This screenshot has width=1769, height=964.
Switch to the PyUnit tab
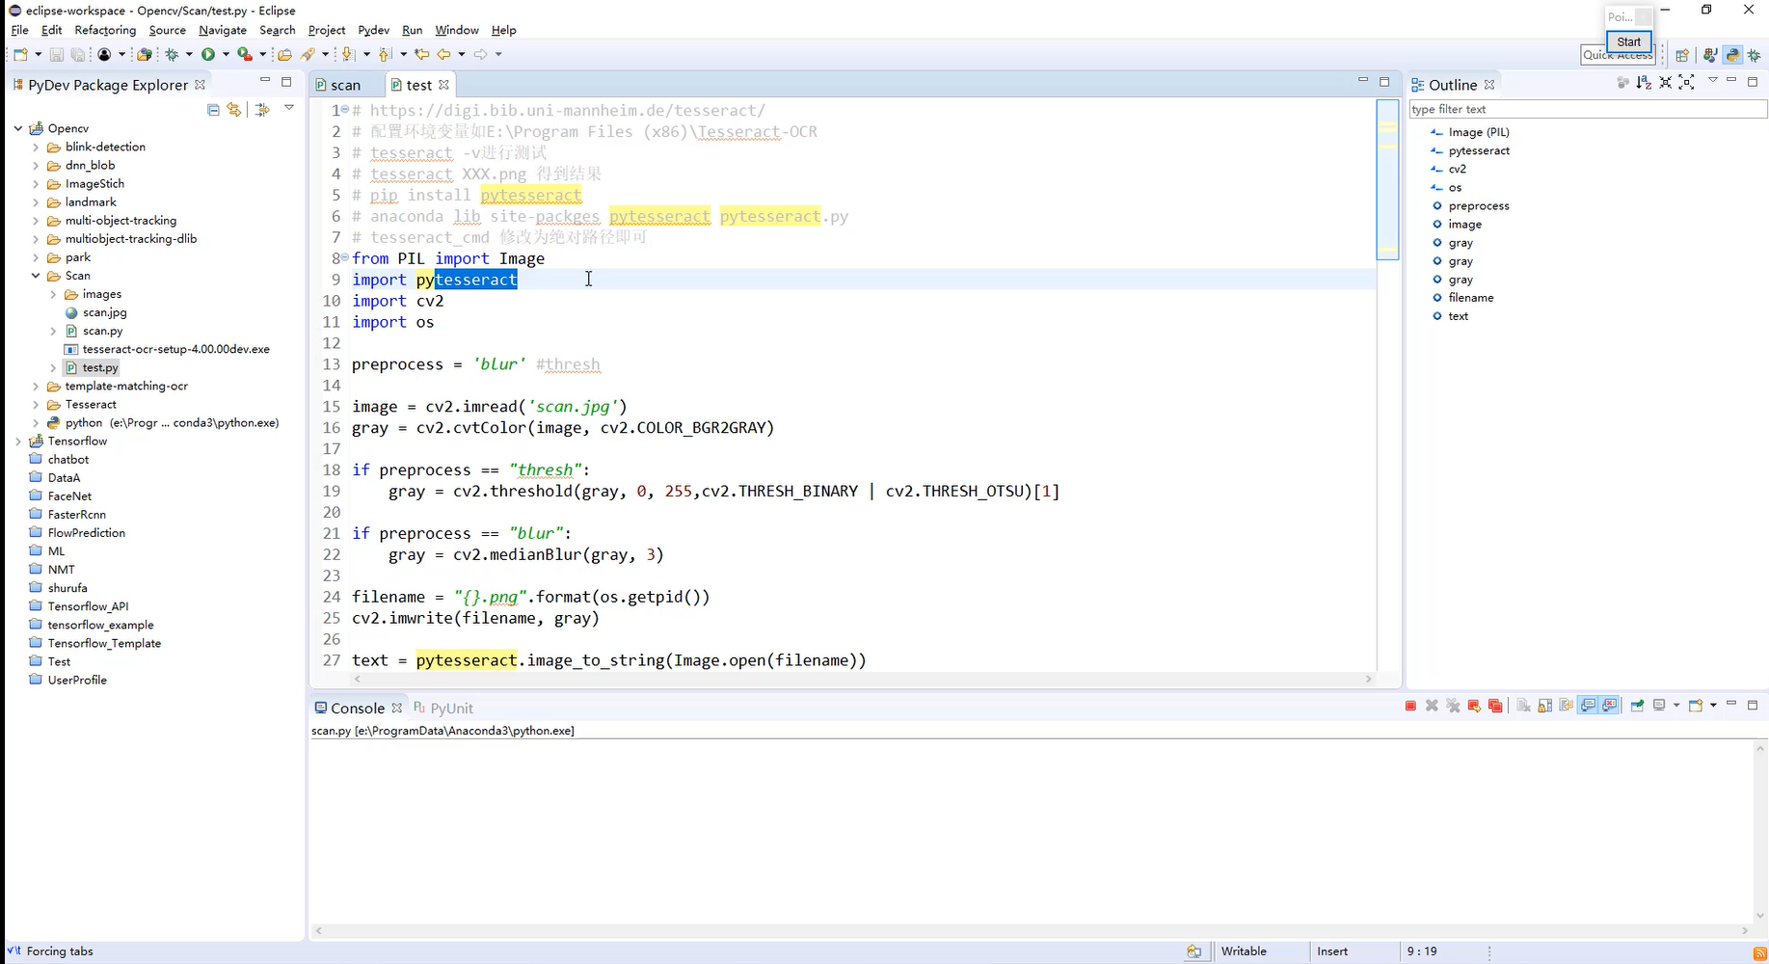pos(443,708)
